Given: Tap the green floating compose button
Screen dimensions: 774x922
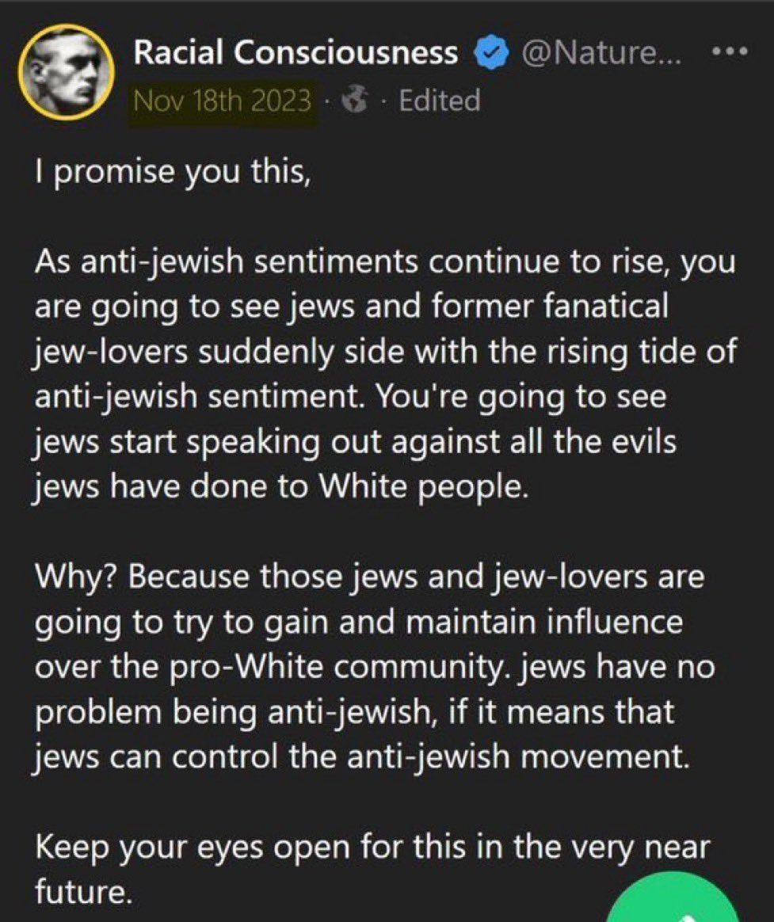Looking at the screenshot, I should click(673, 898).
